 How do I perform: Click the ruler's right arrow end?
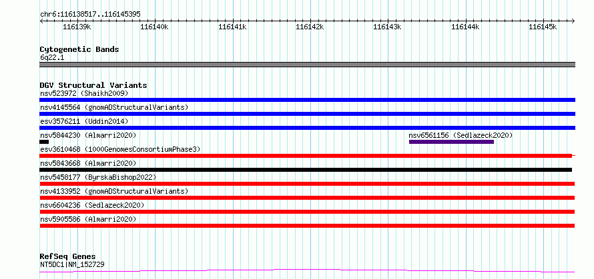(573, 21)
